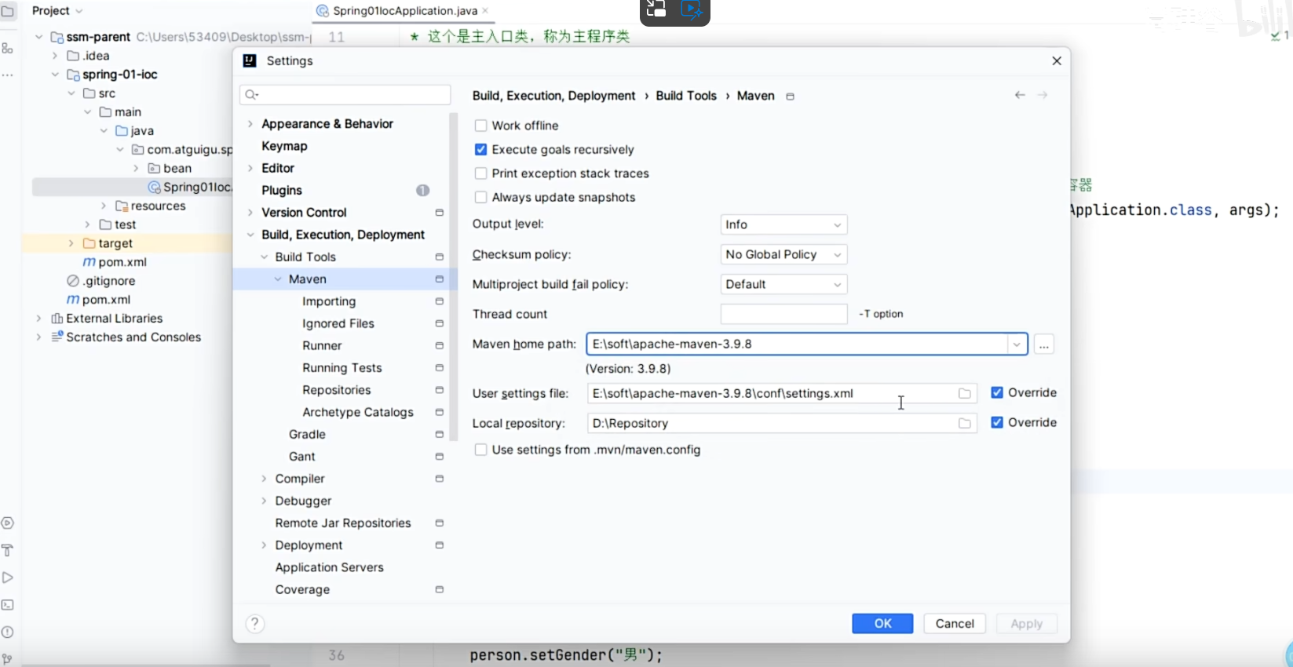Expand Appearance & Behavior settings

tap(250, 124)
